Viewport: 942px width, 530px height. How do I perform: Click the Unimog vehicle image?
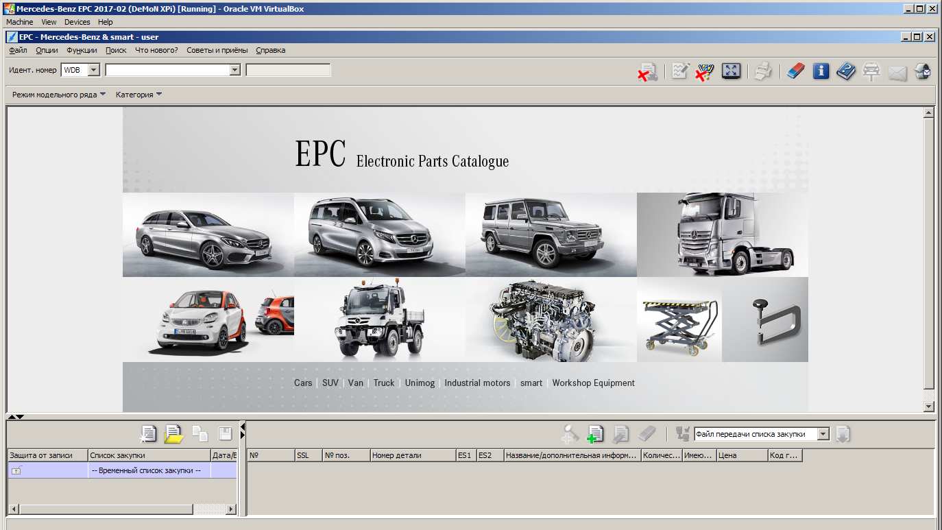tap(380, 320)
